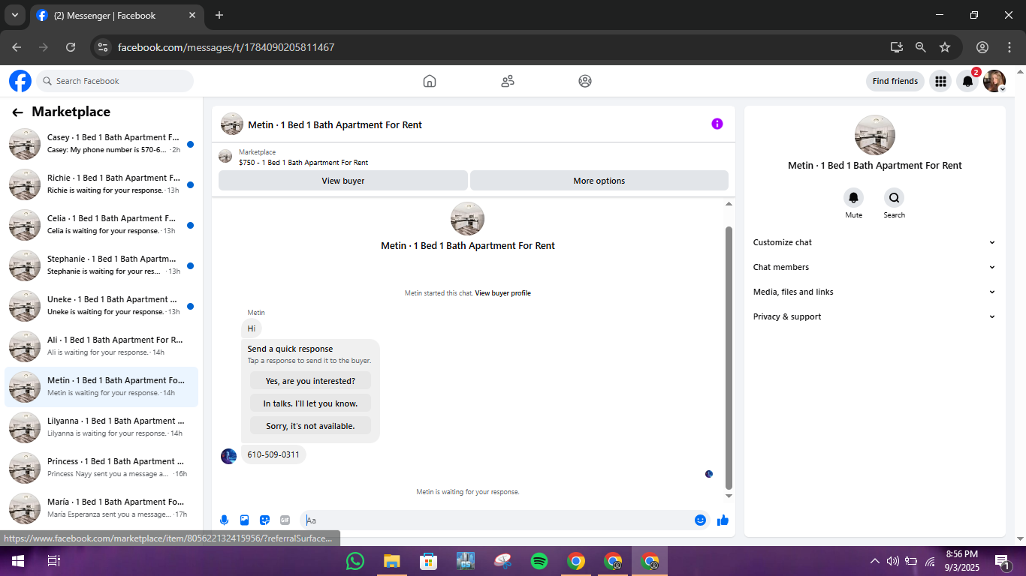
Task: Open File Explorer from the taskbar
Action: pos(391,560)
